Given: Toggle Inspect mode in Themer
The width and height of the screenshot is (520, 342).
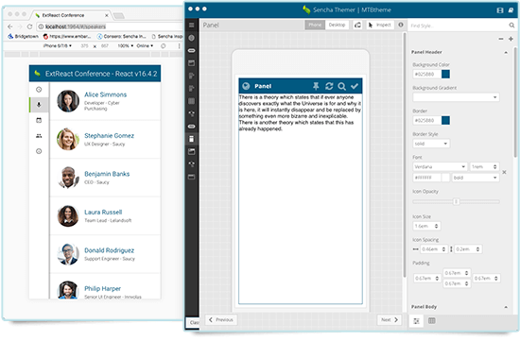Looking at the screenshot, I should pyautogui.click(x=380, y=25).
